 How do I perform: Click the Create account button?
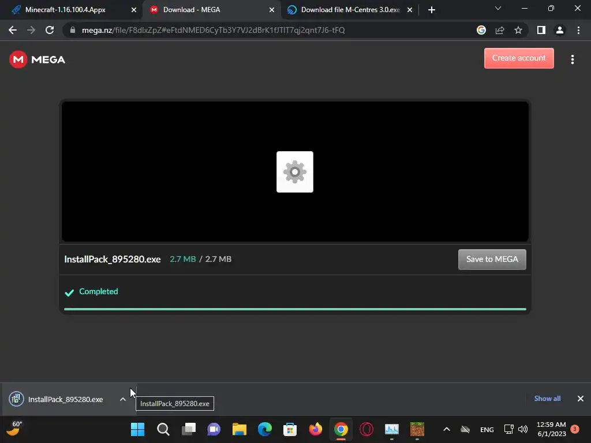519,58
